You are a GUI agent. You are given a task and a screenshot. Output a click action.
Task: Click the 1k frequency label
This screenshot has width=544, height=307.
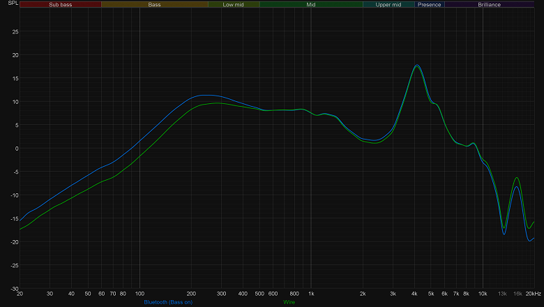311,294
